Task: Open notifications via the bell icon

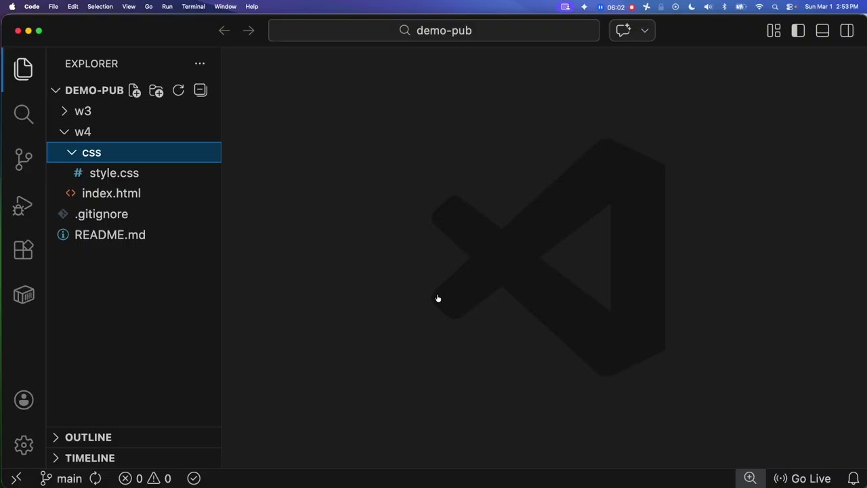Action: [x=853, y=479]
